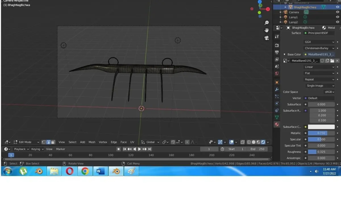
Task: Switch to face select mode
Action: (53, 142)
